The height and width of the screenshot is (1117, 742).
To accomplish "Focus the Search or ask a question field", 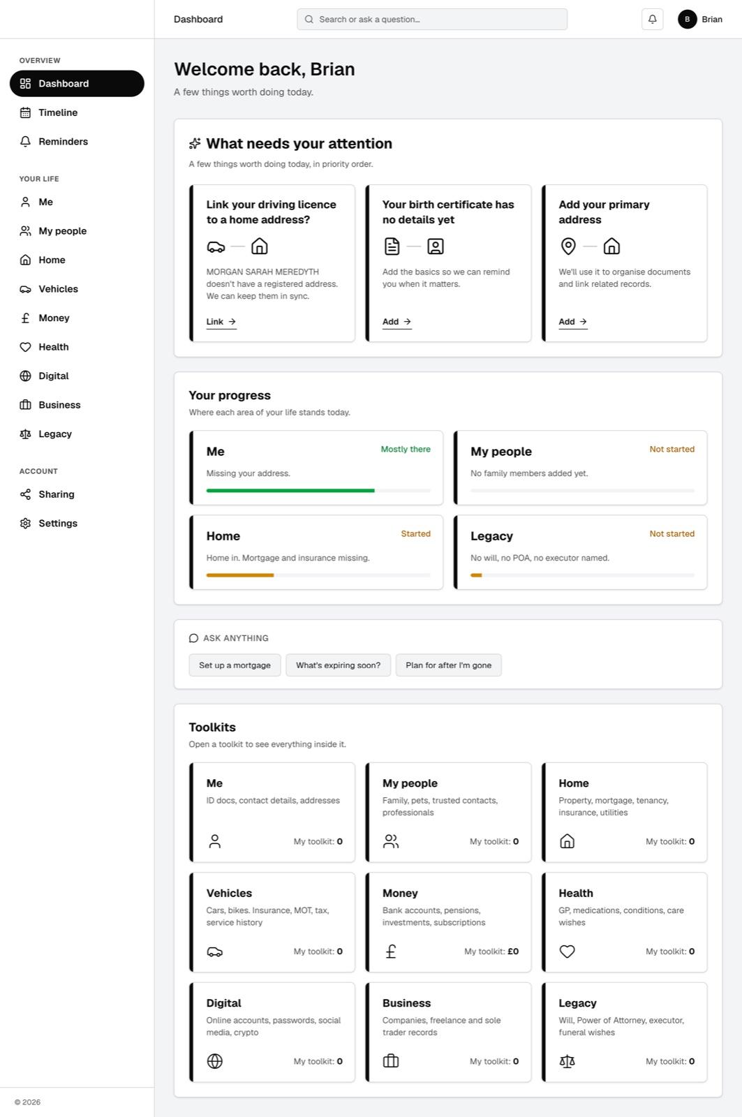I will 432,20.
